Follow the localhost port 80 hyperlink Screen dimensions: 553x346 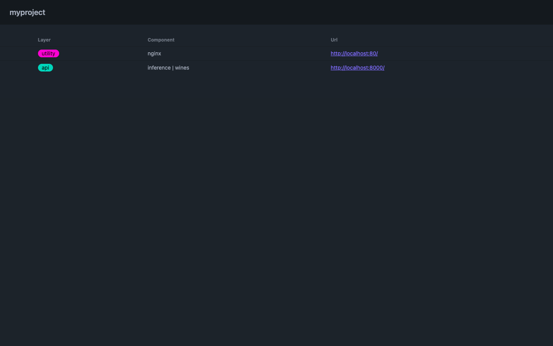pos(354,53)
